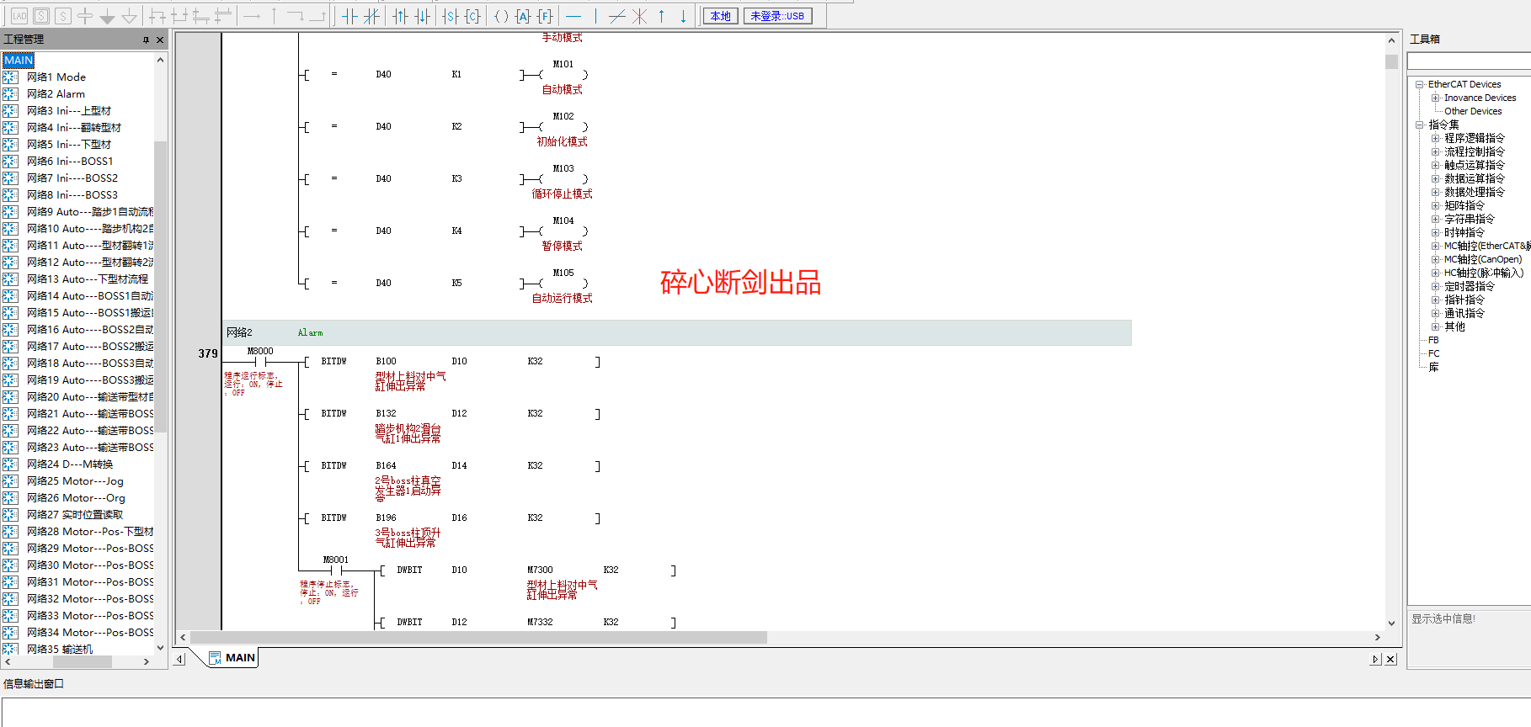This screenshot has height=727, width=1531.
Task: Insert a normally closed contact
Action: (371, 16)
